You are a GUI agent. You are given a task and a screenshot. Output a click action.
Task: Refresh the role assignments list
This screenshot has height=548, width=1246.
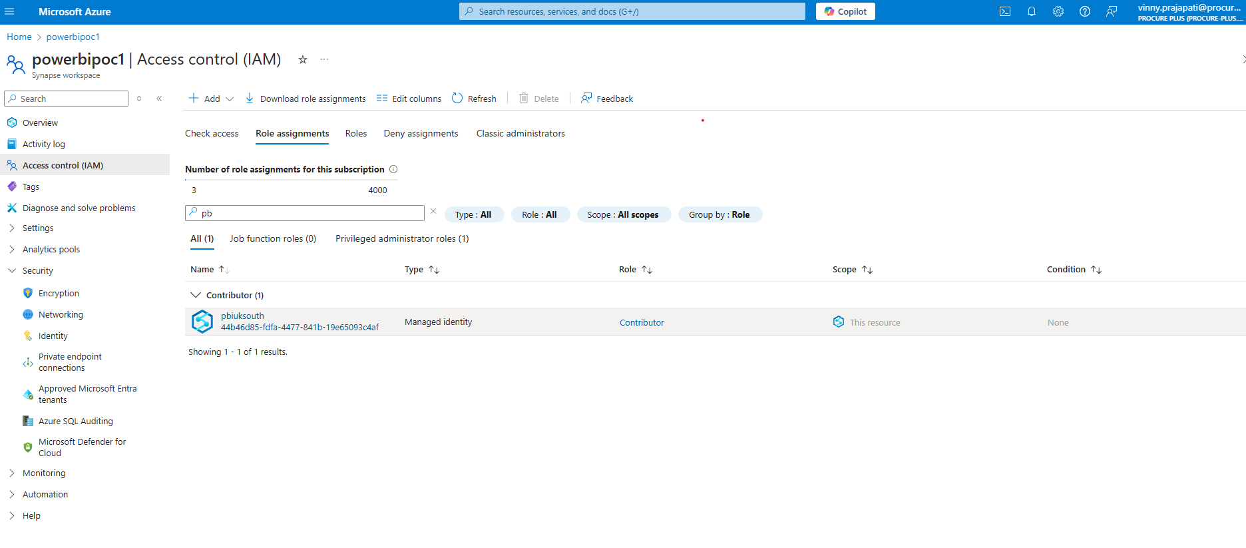tap(474, 99)
